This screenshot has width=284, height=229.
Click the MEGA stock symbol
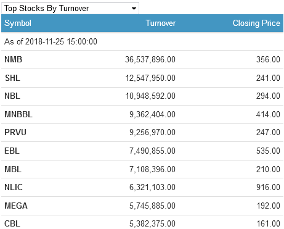coord(16,206)
